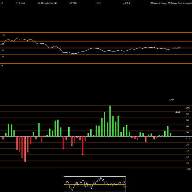This screenshot has height=192, width=192.
Task: Click the MR panel title label
Action: pyautogui.click(x=171, y=100)
